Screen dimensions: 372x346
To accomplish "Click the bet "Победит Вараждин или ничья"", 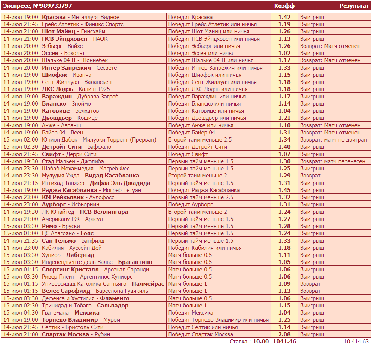I will click(207, 97).
